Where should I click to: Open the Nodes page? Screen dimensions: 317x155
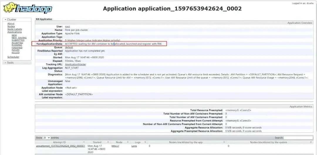tap(11, 26)
